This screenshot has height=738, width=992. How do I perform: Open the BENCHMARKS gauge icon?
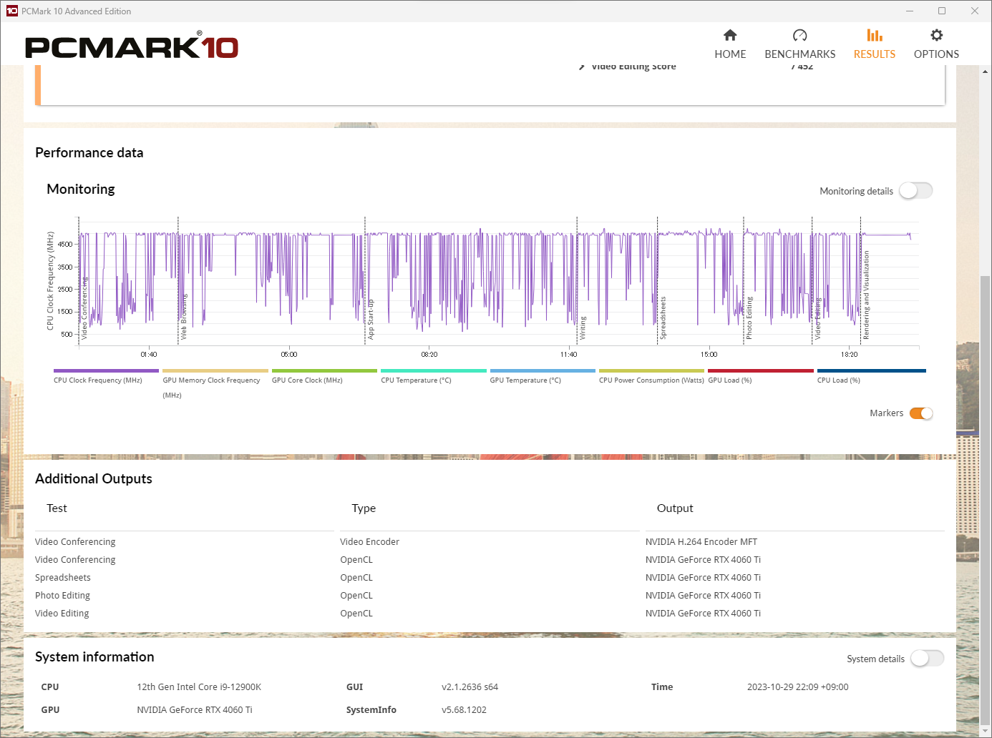point(799,35)
